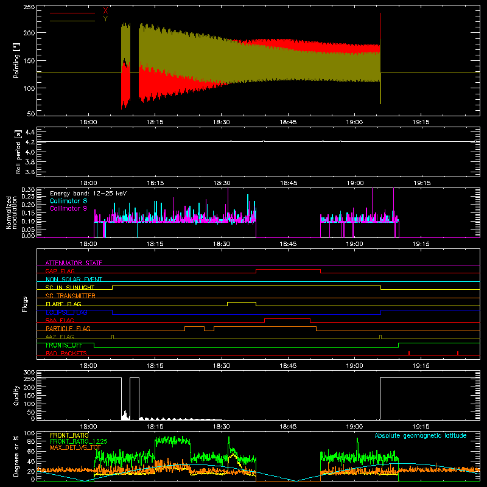Click the 19:15 time label under the Roll period plot
The height and width of the screenshot is (487, 487).
click(x=422, y=183)
